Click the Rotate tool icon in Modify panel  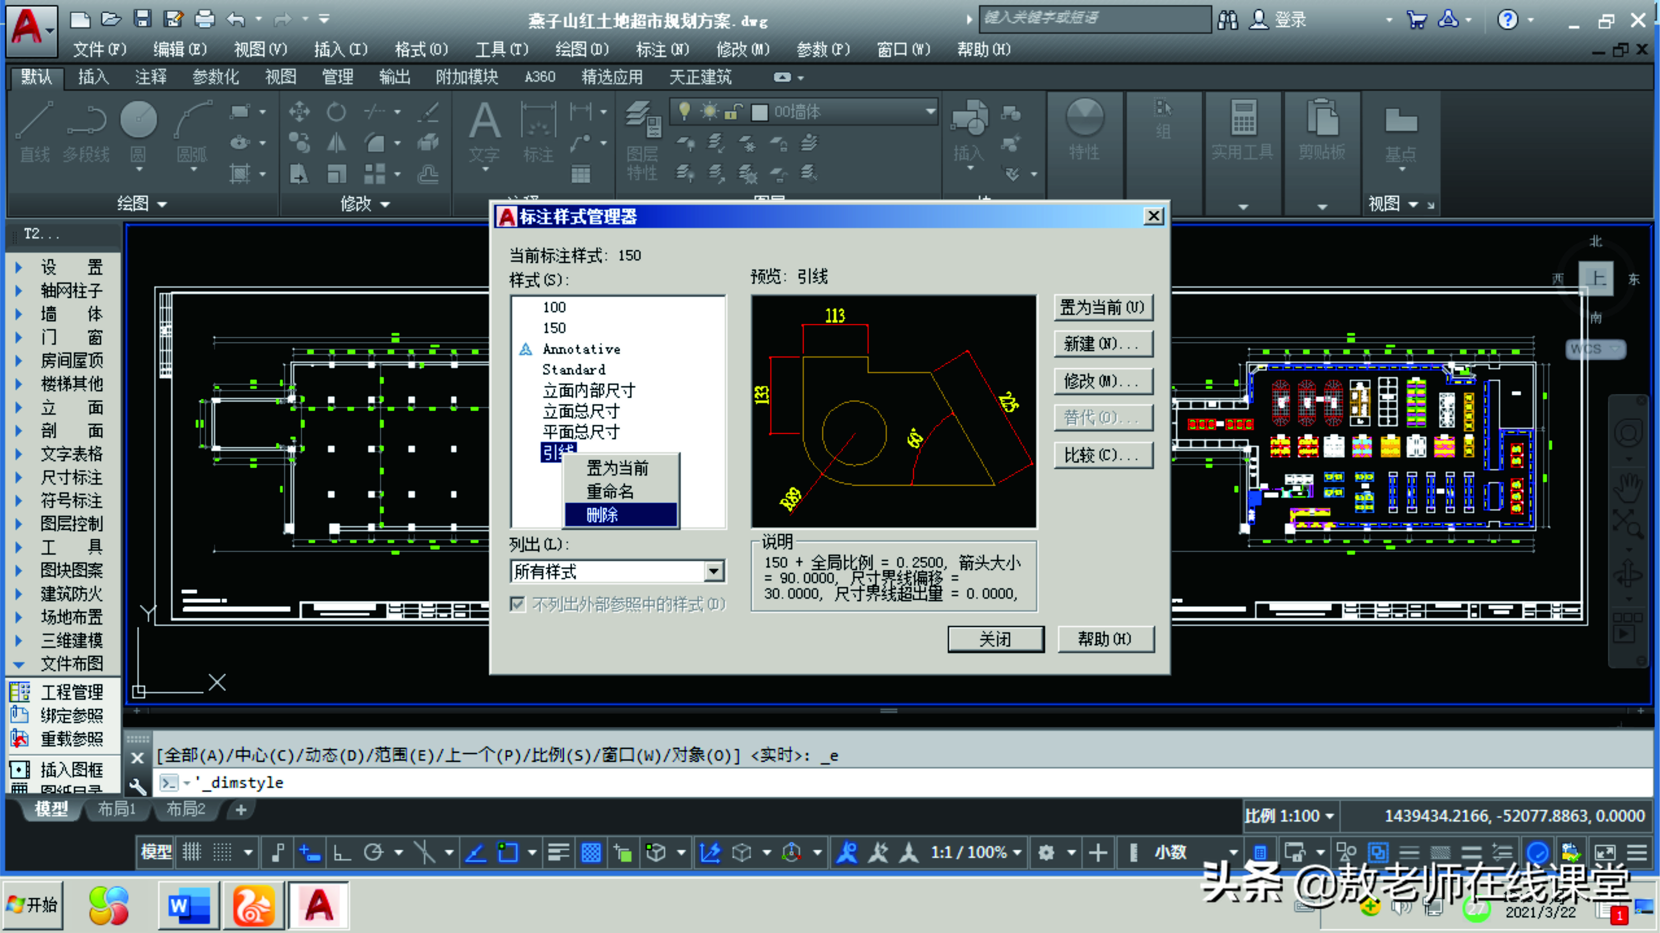tap(336, 112)
